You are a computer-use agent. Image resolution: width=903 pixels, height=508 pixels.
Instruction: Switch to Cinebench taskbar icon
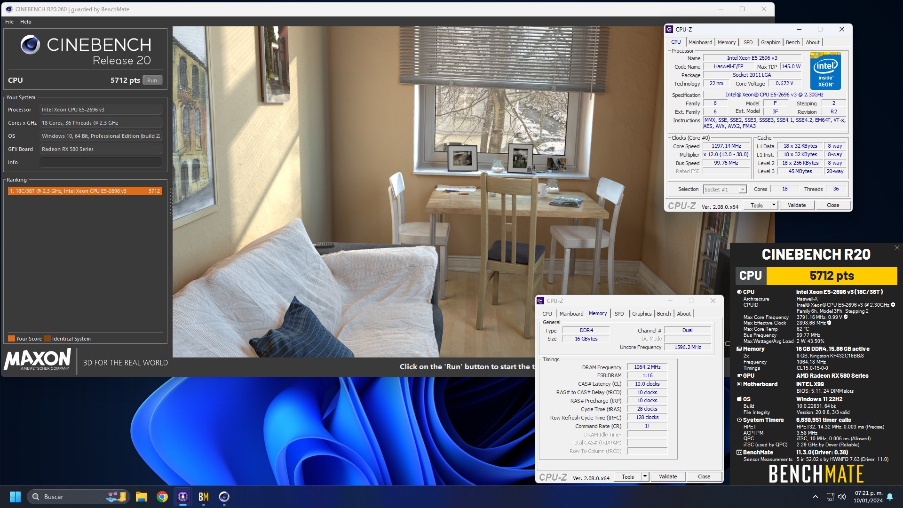(224, 497)
